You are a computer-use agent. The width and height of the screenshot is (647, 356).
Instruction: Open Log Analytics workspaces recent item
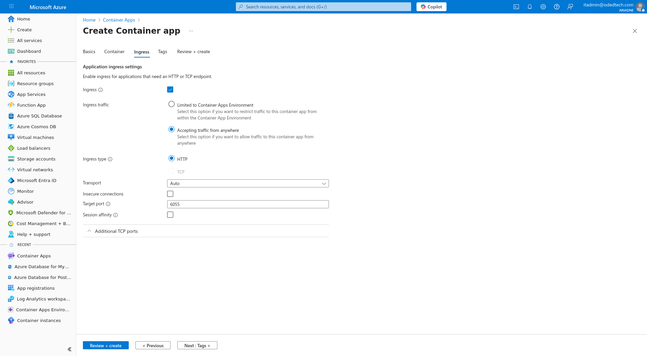[x=38, y=299]
